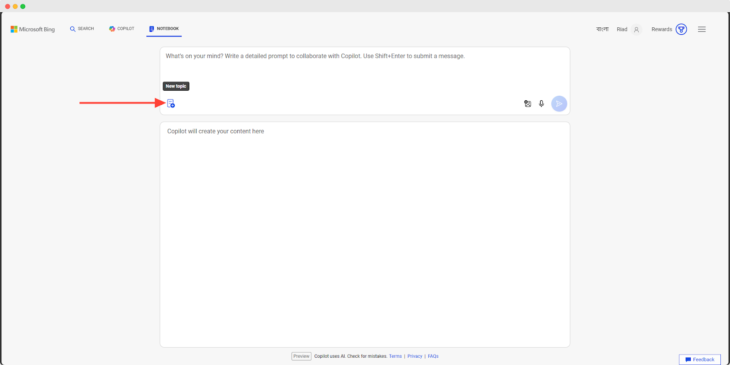Click the New topic icon
The height and width of the screenshot is (365, 730).
[171, 103]
